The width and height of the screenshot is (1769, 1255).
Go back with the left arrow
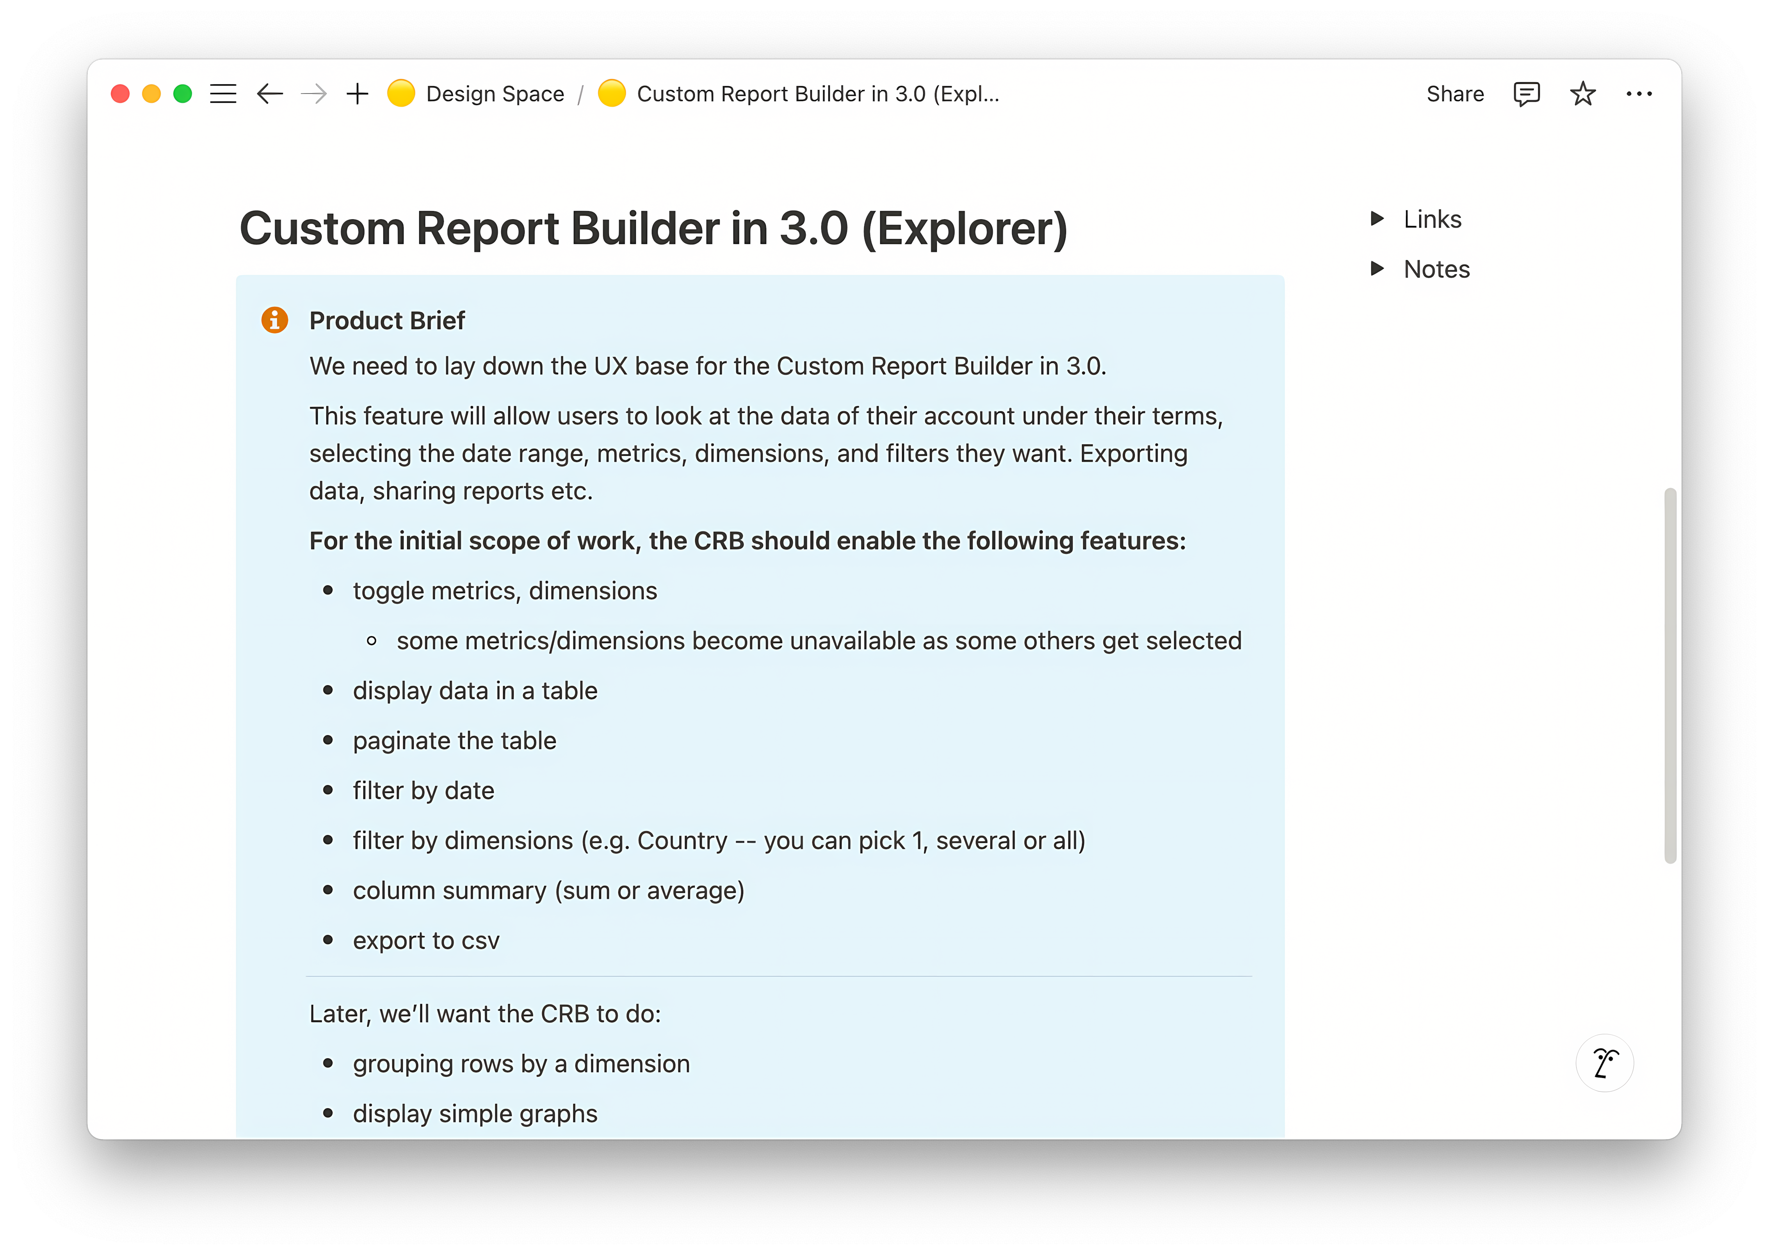click(270, 94)
